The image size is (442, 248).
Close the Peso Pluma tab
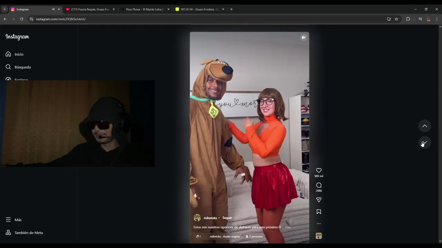coord(169,9)
